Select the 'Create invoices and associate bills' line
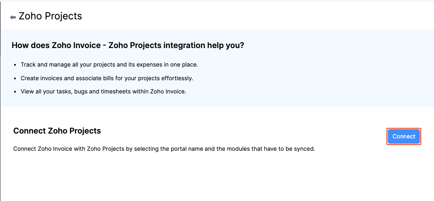The image size is (434, 201). (107, 78)
